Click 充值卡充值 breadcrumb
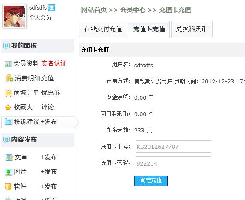The height and width of the screenshot is (200, 245). [x=175, y=10]
